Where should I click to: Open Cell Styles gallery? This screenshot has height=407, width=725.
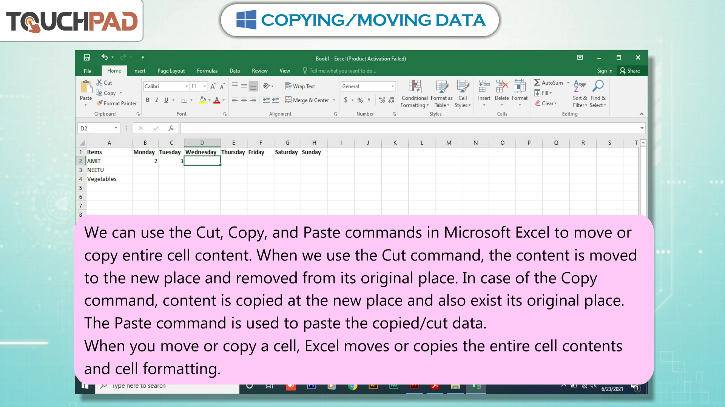tap(463, 94)
